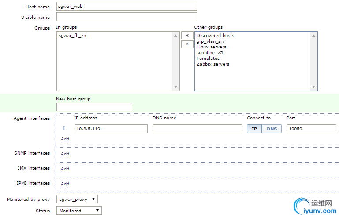Click the Host name input field
The image size is (339, 218).
coord(127,6)
